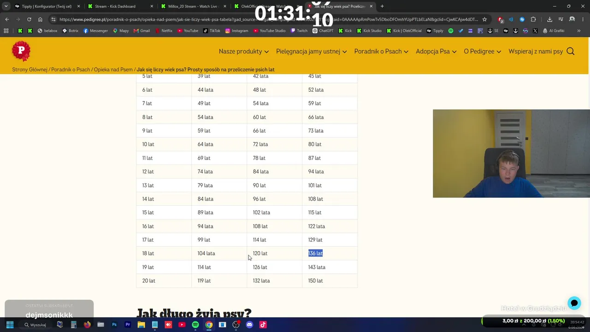Open the AI Grafiki bookmark folder

(x=554, y=31)
